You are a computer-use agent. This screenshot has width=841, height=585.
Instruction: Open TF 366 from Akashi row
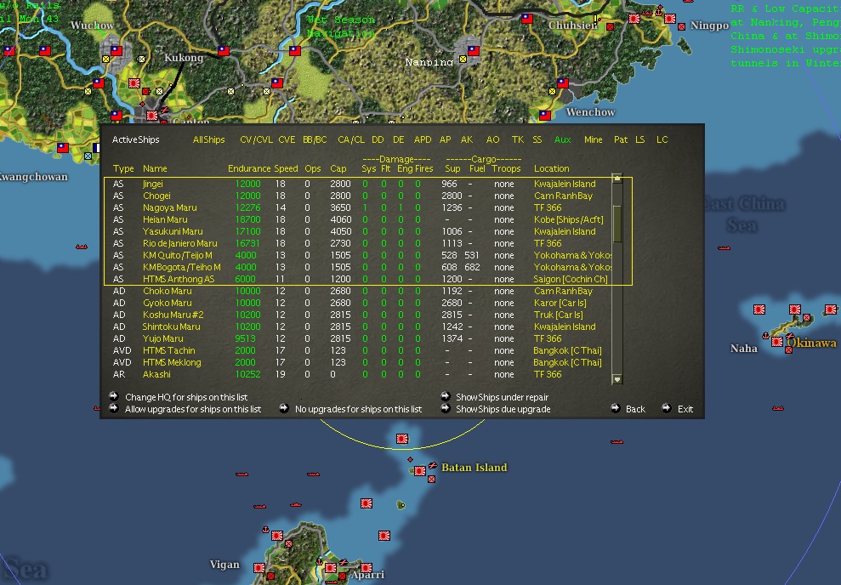[x=547, y=374]
